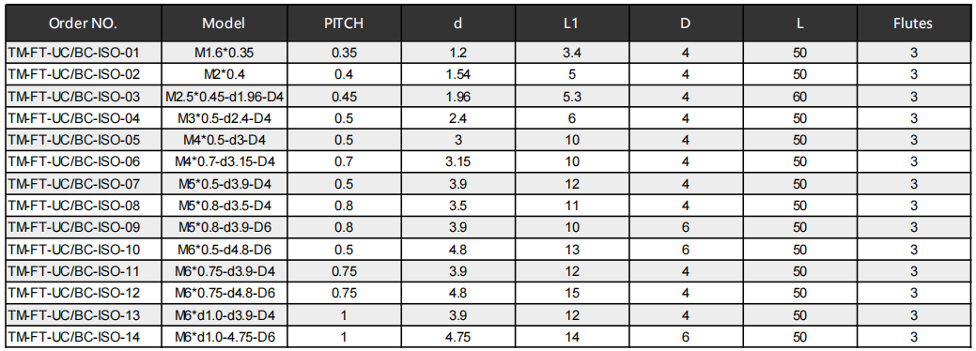Viewport: 976px width, 351px height.
Task: Select the 3.15 d value
Action: click(457, 162)
